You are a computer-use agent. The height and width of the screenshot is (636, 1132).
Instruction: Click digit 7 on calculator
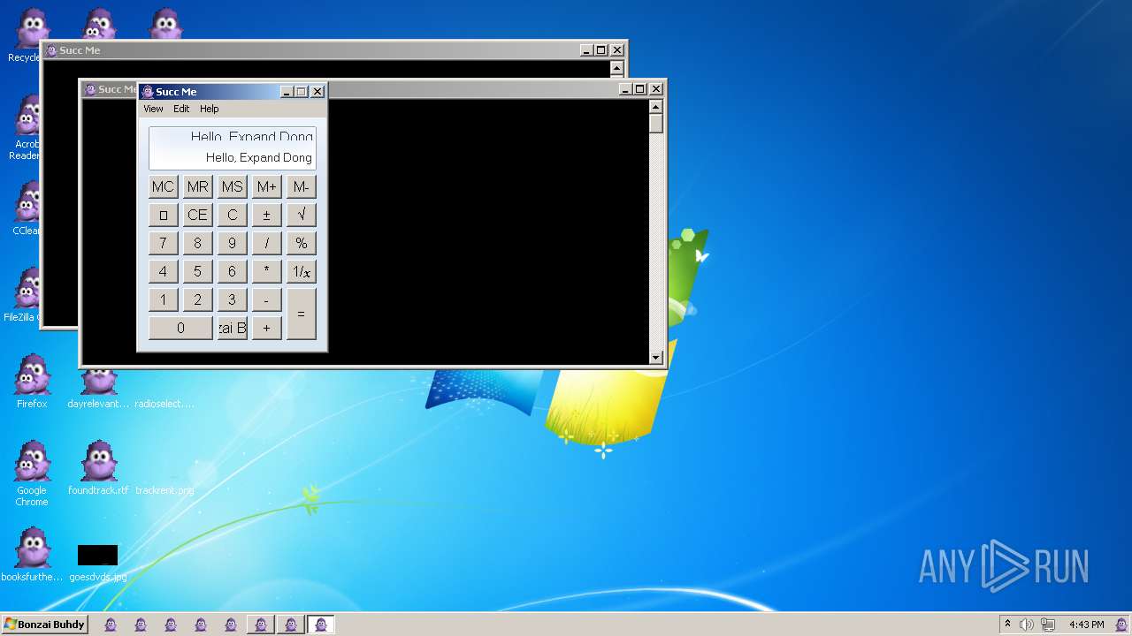click(x=163, y=243)
